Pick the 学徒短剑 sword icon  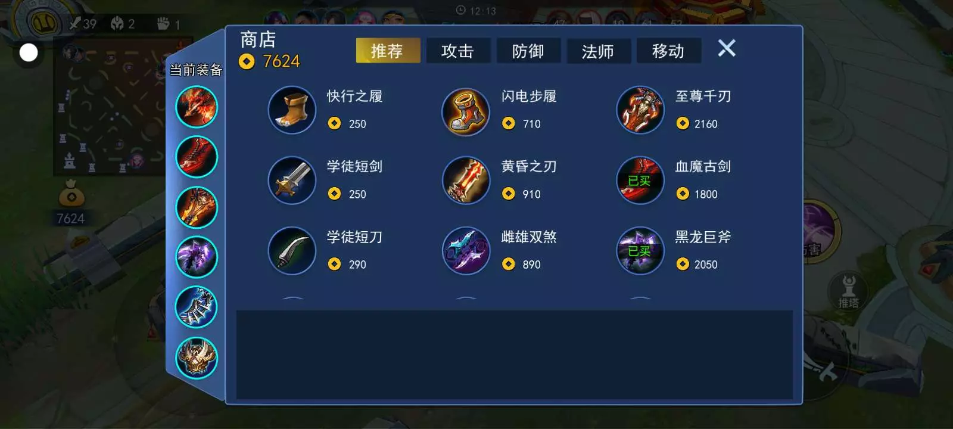(x=292, y=181)
